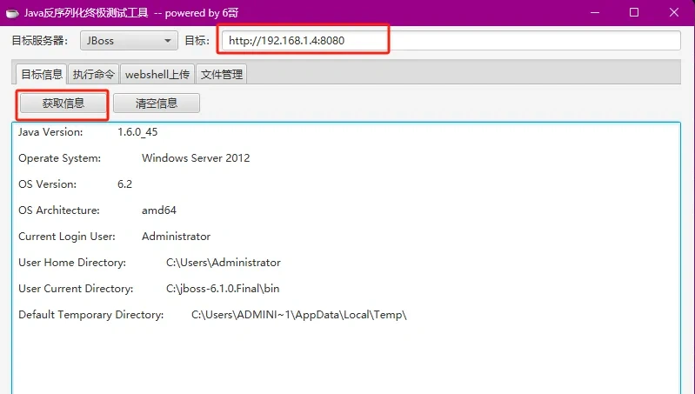695x394 pixels.
Task: Click the User Current Directory label
Action: 76,289
